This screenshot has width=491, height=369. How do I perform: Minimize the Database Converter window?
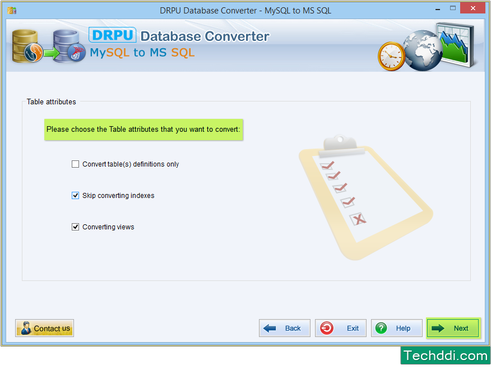[437, 10]
